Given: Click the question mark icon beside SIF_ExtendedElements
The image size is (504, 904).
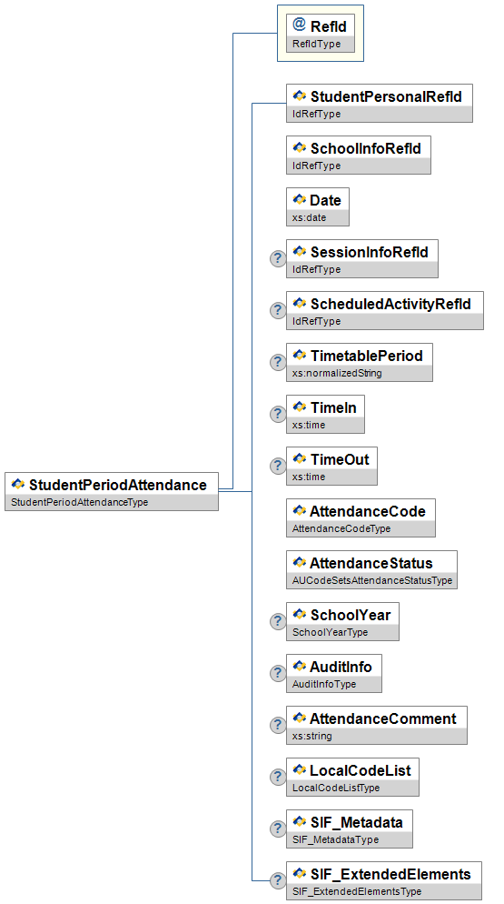Looking at the screenshot, I should click(x=278, y=881).
